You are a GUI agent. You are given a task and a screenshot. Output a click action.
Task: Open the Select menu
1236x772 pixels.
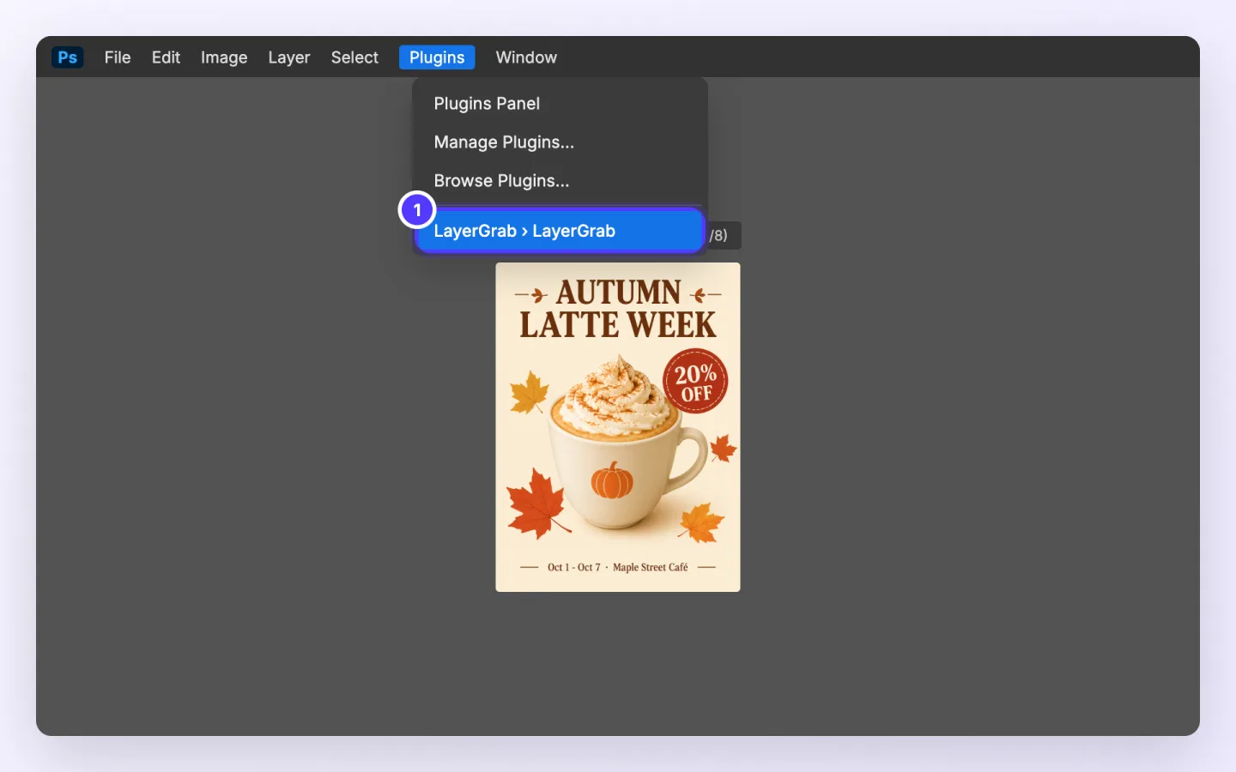pyautogui.click(x=354, y=57)
